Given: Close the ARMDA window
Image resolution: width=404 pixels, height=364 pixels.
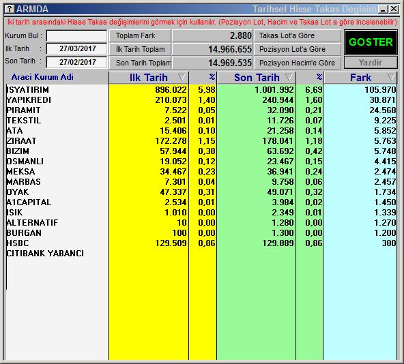Looking at the screenshot, I should [394, 10].
